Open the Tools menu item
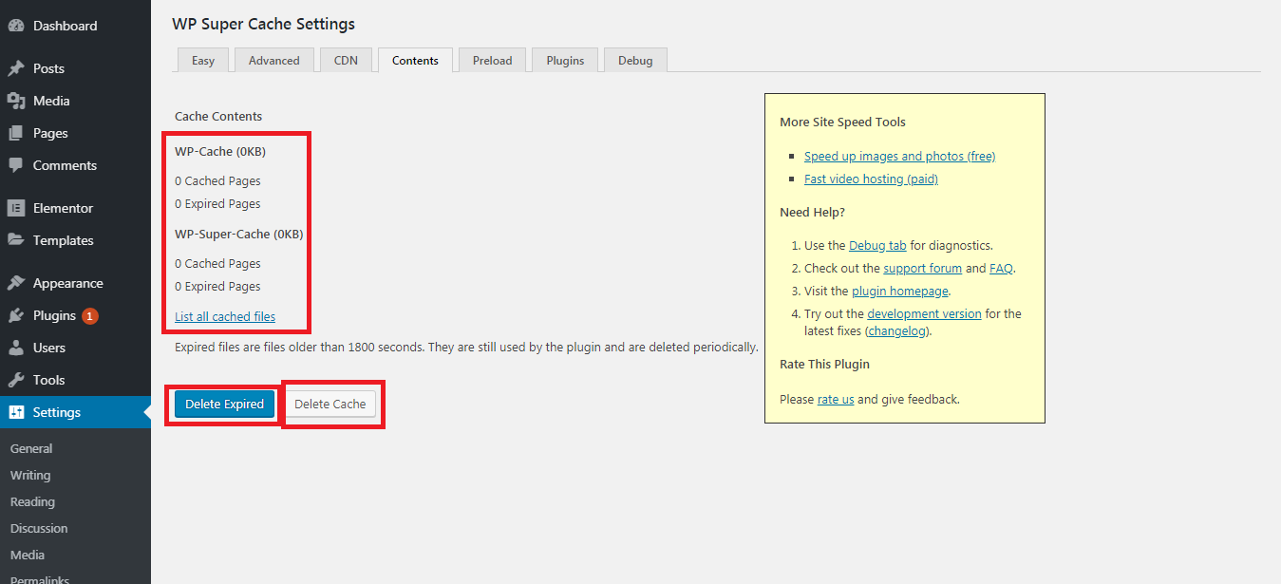The image size is (1281, 584). click(75, 380)
